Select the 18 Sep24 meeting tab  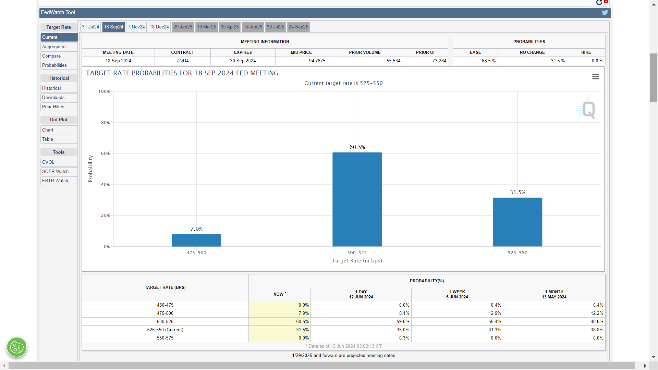(x=113, y=27)
